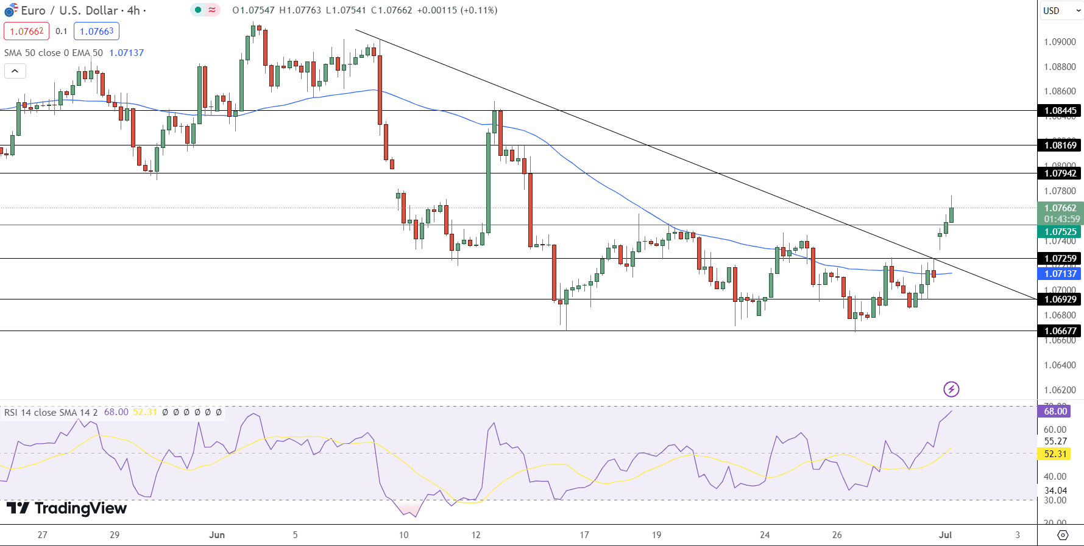The height and width of the screenshot is (546, 1084).
Task: Click the current price 1.07662 axis label
Action: pyautogui.click(x=1060, y=208)
